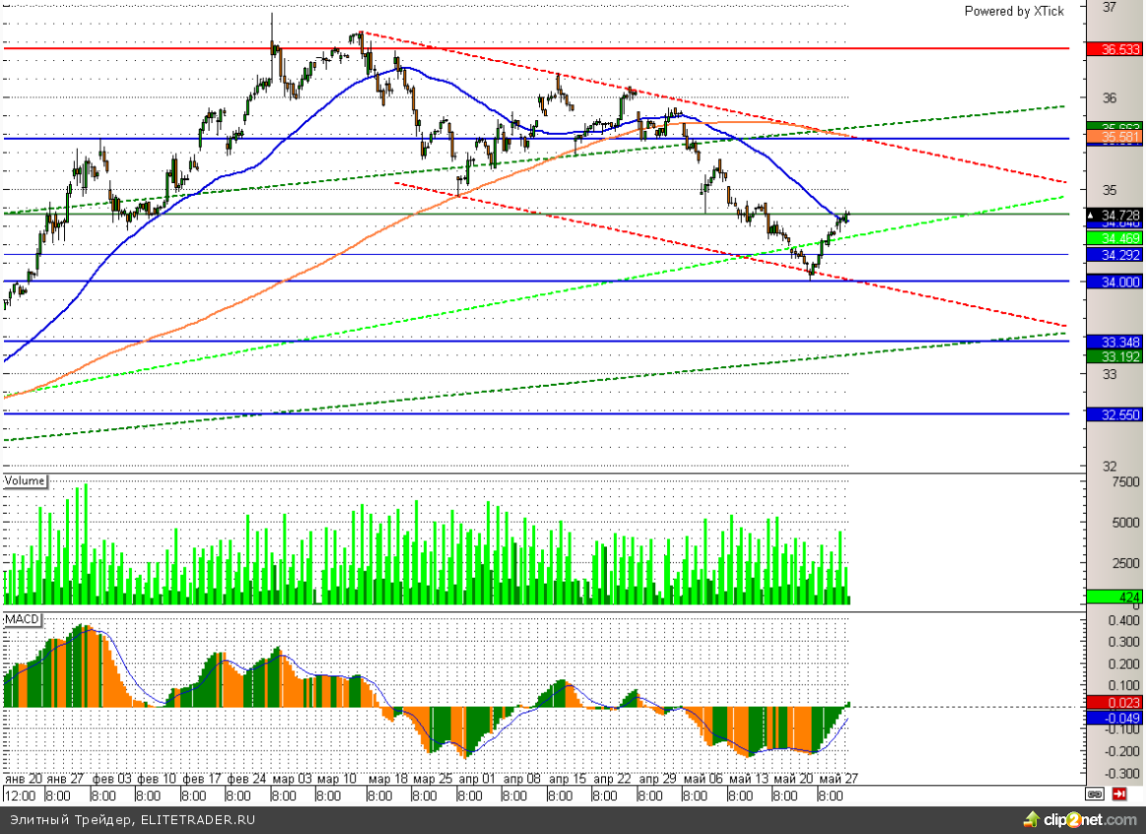Click the 12:00 time marker on the time axis

point(20,795)
